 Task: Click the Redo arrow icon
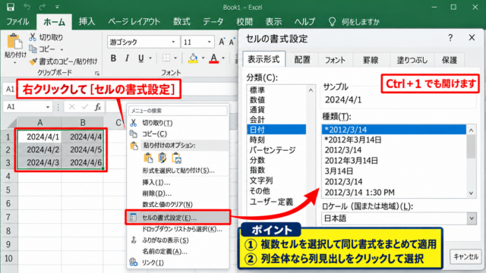43,7
